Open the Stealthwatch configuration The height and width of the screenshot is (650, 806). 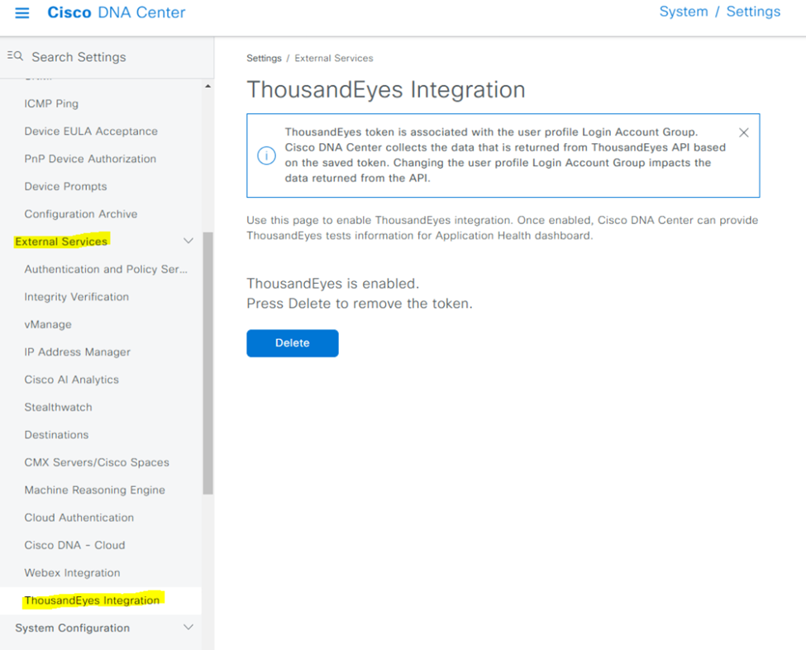coord(58,407)
